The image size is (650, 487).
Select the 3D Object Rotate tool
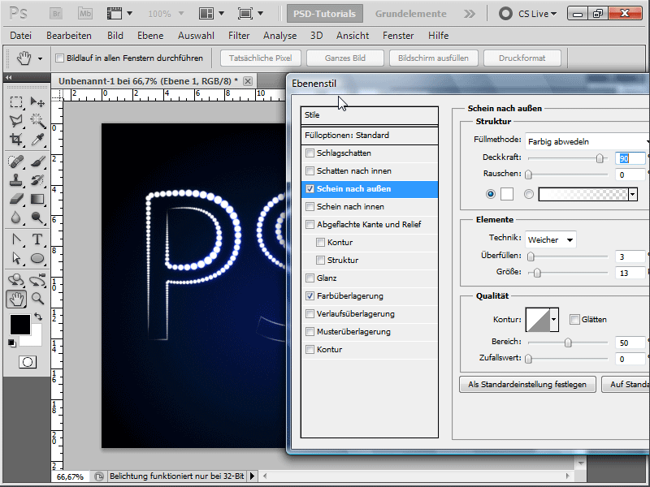point(16,280)
